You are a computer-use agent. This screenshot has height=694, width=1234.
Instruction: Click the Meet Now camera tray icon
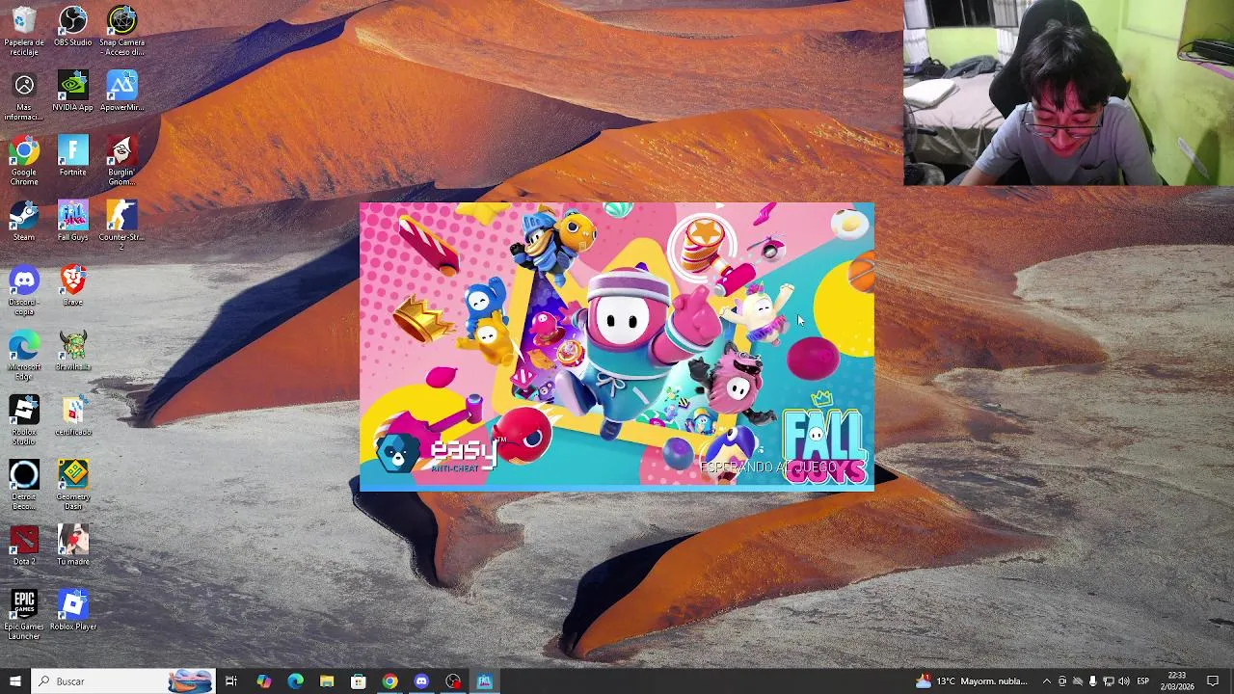pos(1062,681)
